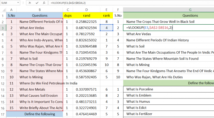
Task: Select row 1 header
Action: [x=3, y=16]
